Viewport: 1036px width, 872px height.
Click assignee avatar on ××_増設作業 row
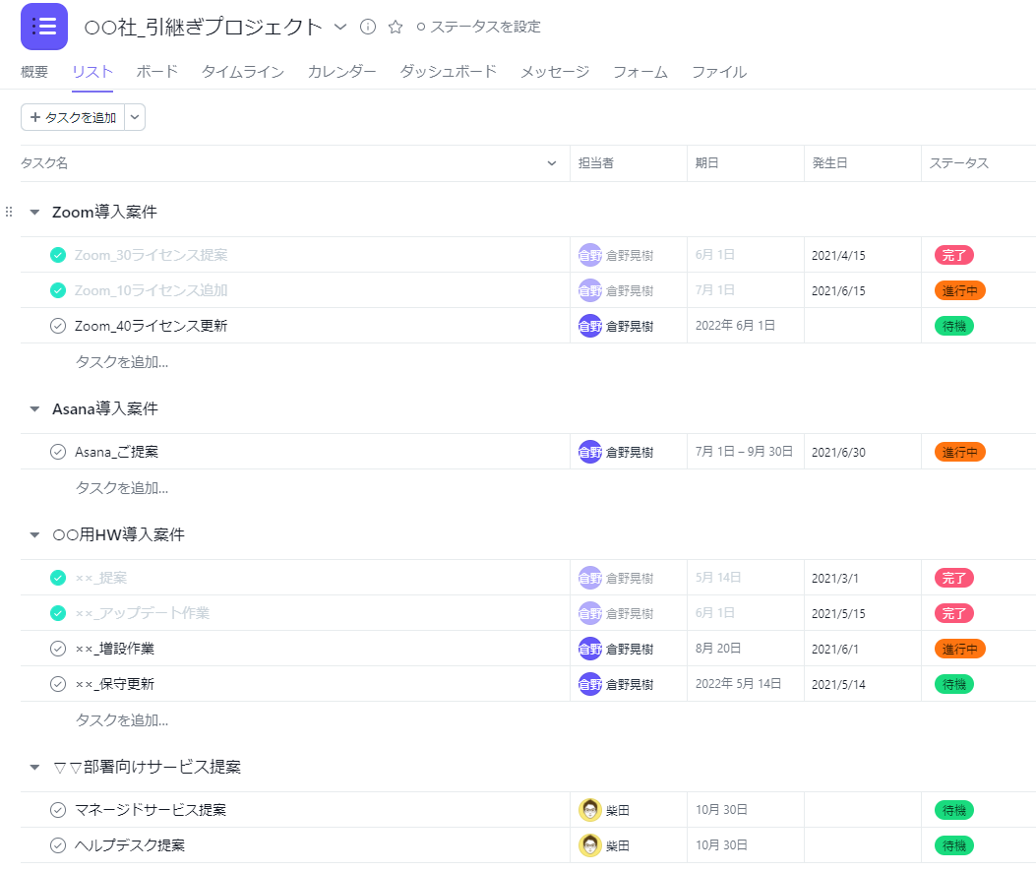590,650
